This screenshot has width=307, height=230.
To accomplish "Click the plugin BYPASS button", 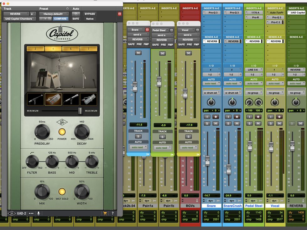I will click(90, 14).
